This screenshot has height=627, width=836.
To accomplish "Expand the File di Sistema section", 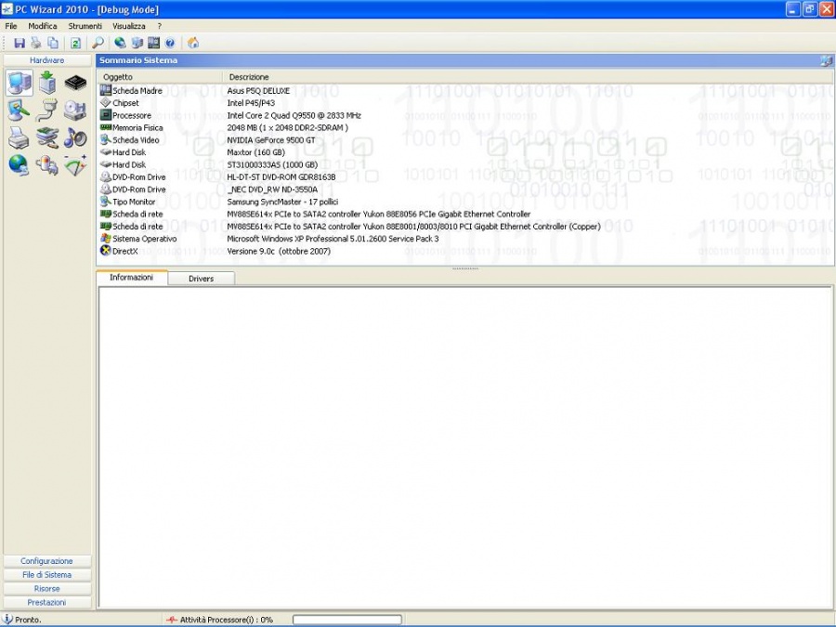I will pyautogui.click(x=47, y=575).
